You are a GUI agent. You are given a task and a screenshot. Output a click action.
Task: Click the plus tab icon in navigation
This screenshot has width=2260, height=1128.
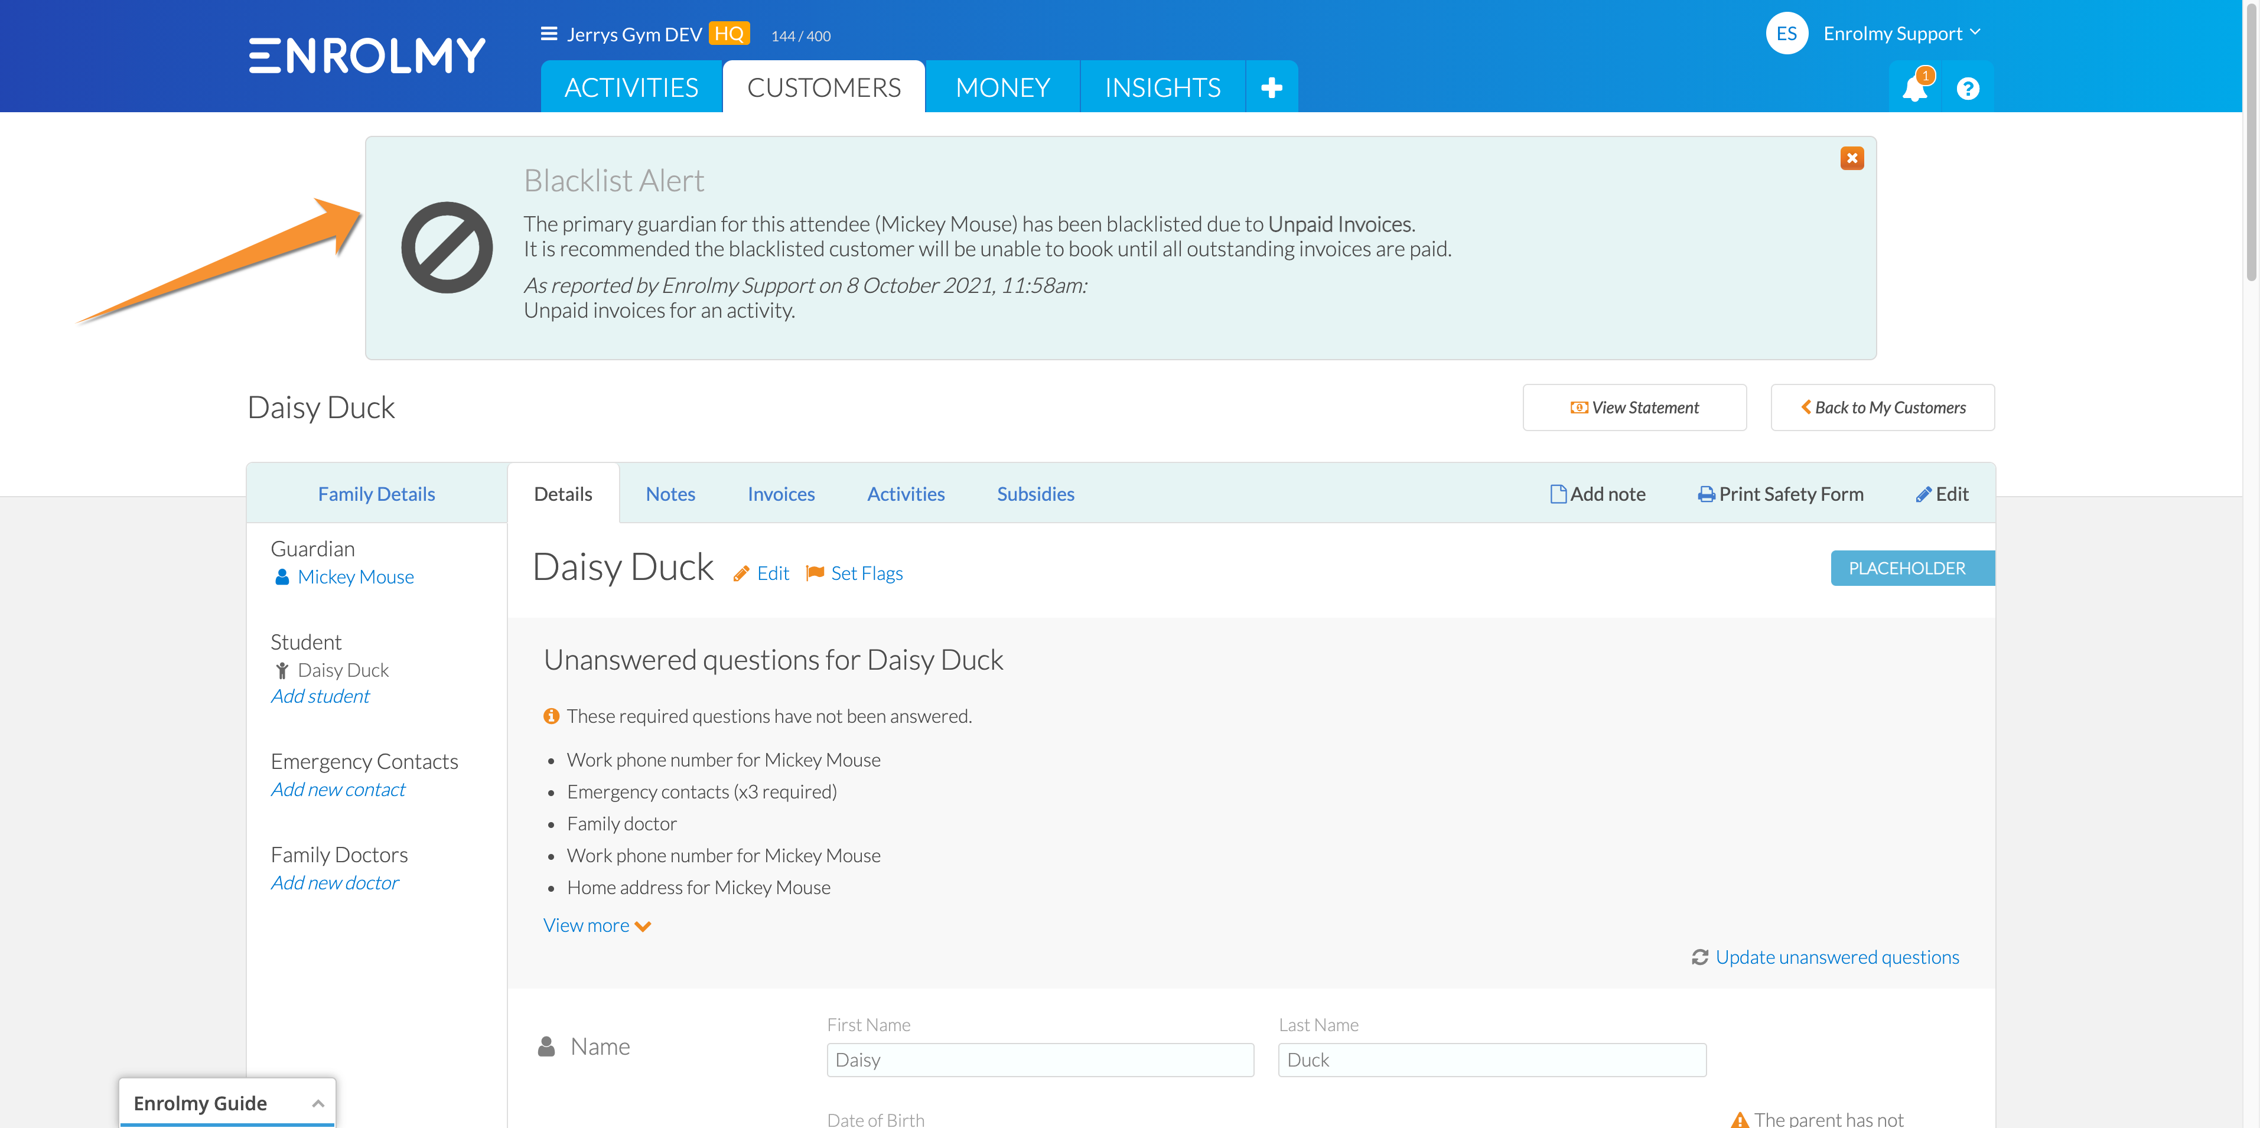point(1271,87)
